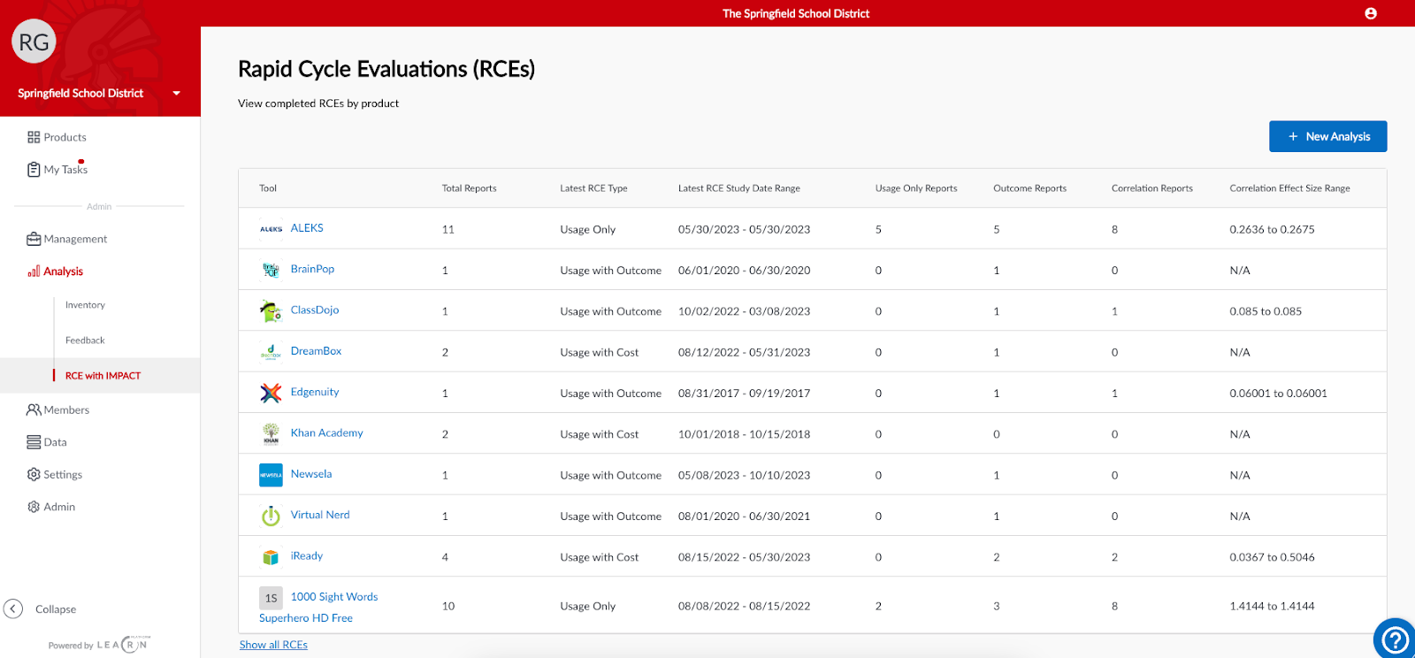Select the Data stack icon
This screenshot has height=658, width=1415.
coord(34,442)
